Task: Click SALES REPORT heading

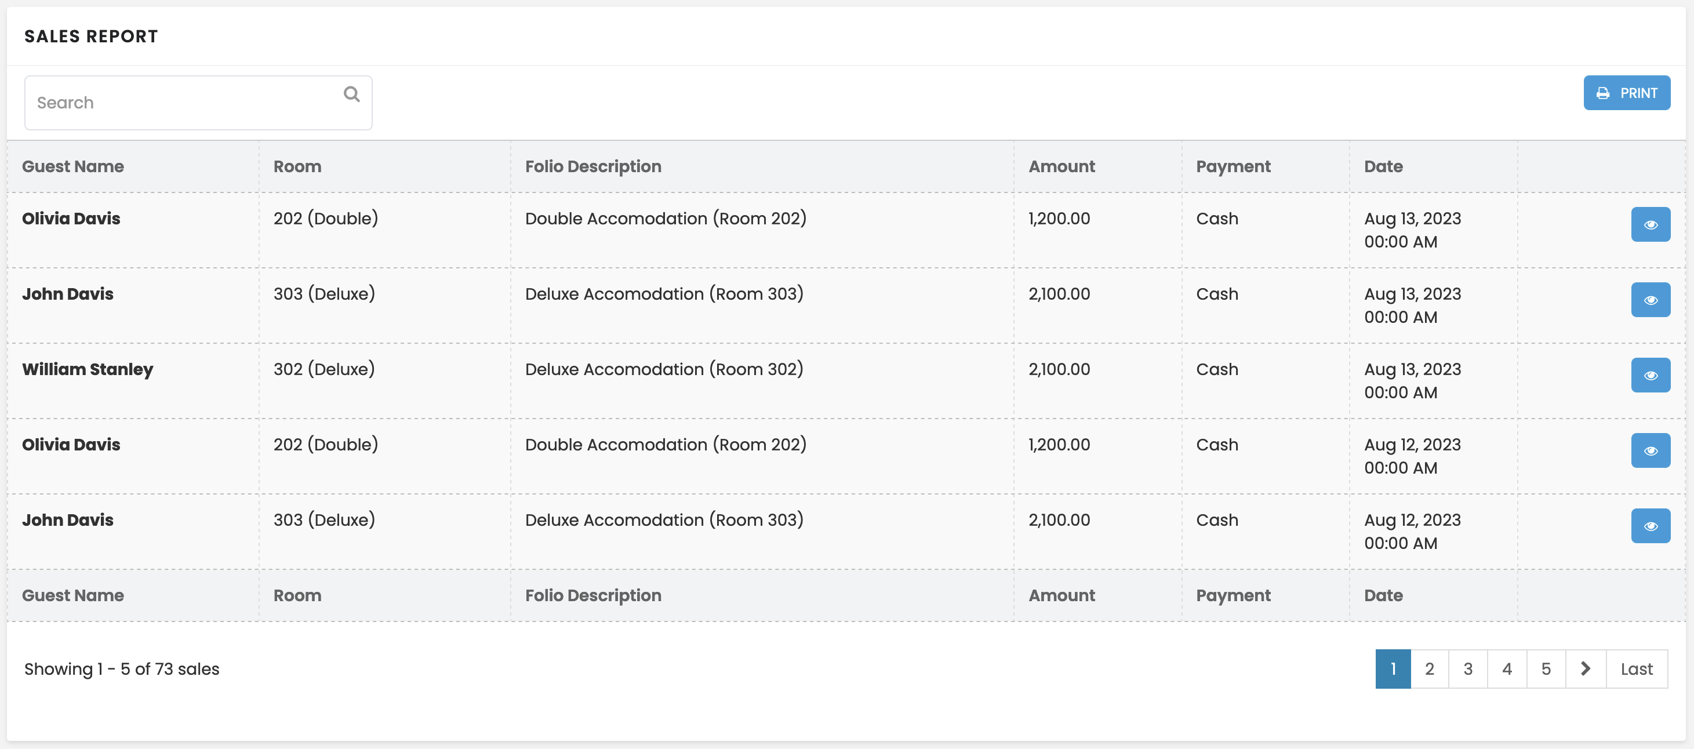Action: tap(92, 36)
